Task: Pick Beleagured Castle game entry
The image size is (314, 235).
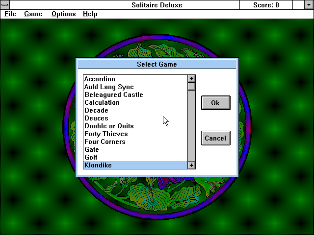Action: pos(135,94)
